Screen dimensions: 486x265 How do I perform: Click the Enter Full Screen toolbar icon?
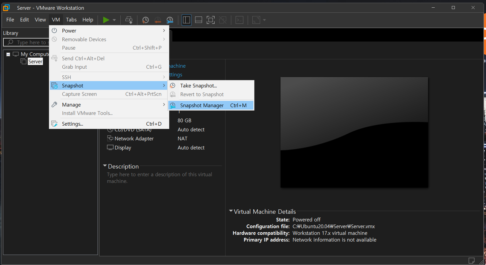click(210, 20)
